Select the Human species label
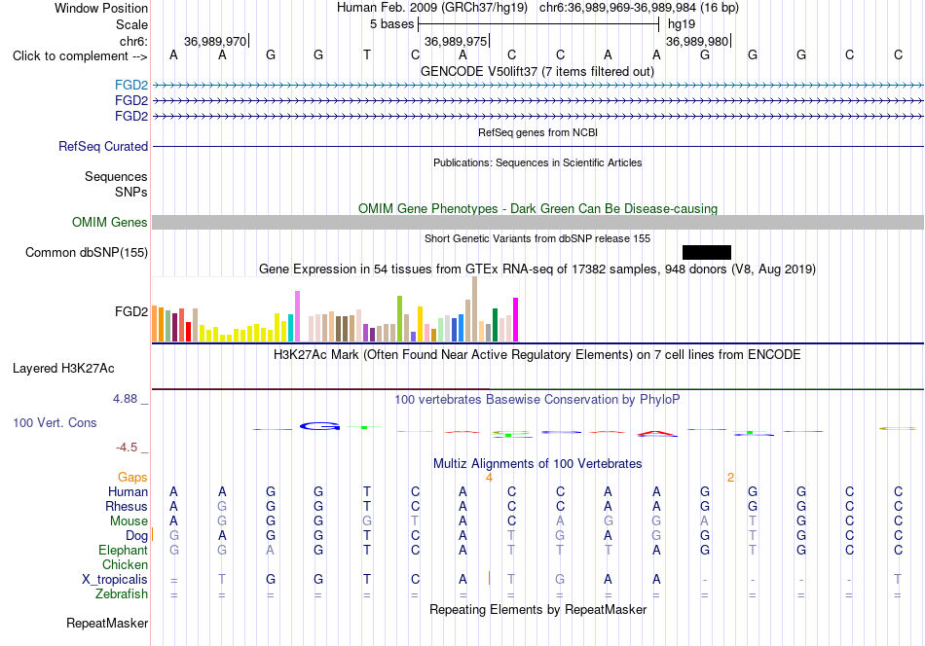Screen dimensions: 925x646 pyautogui.click(x=128, y=491)
